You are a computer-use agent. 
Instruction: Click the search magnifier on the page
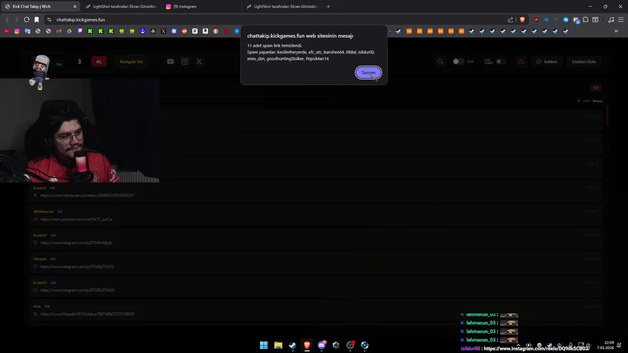[440, 61]
